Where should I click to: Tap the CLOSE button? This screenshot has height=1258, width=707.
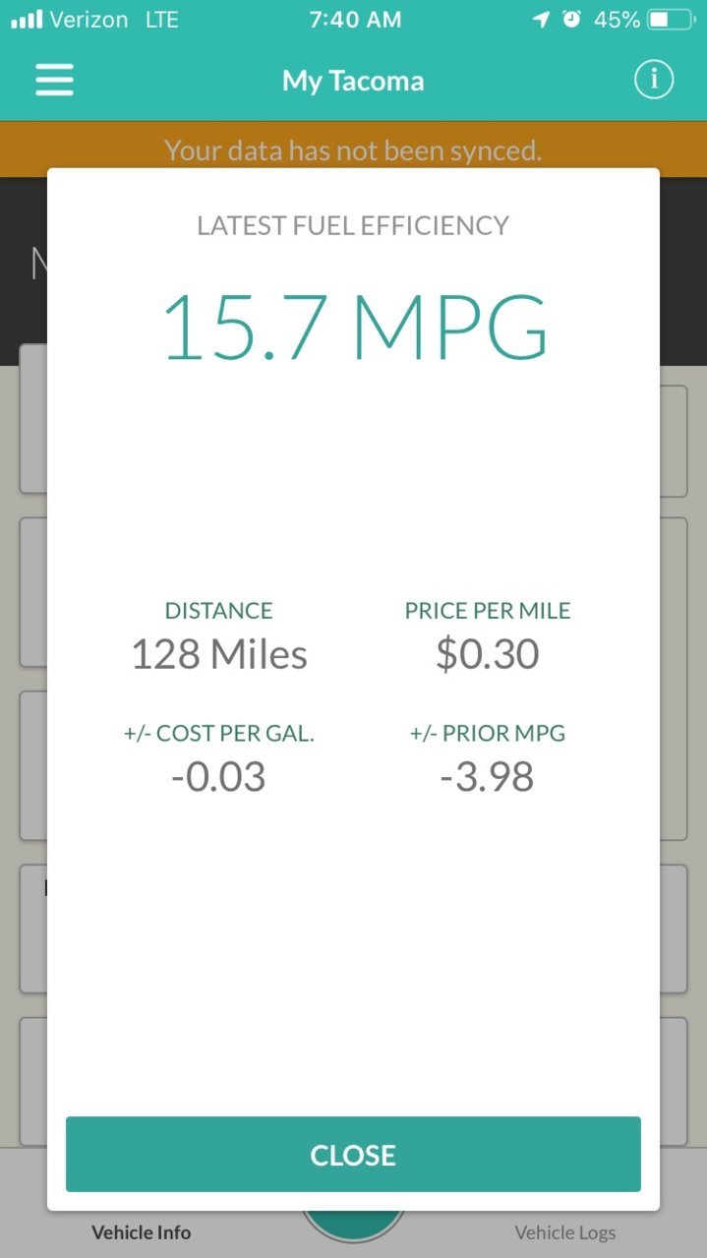(x=353, y=1154)
